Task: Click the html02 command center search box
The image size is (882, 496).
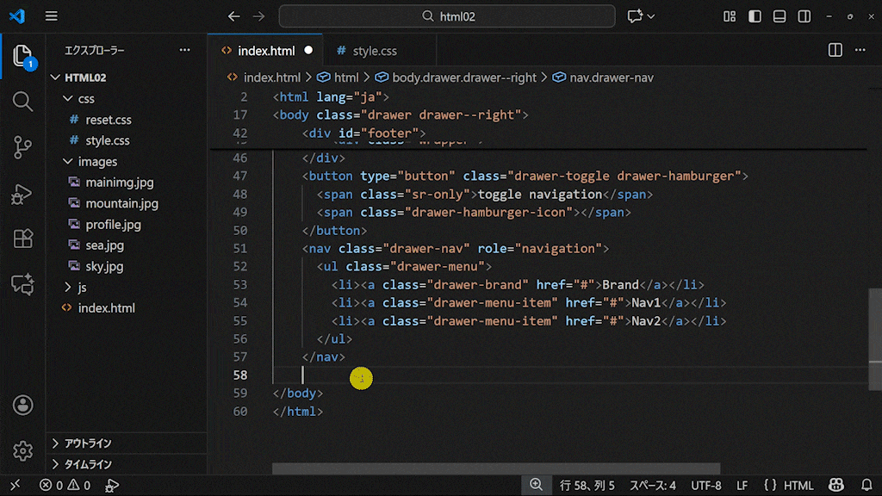Action: (447, 16)
